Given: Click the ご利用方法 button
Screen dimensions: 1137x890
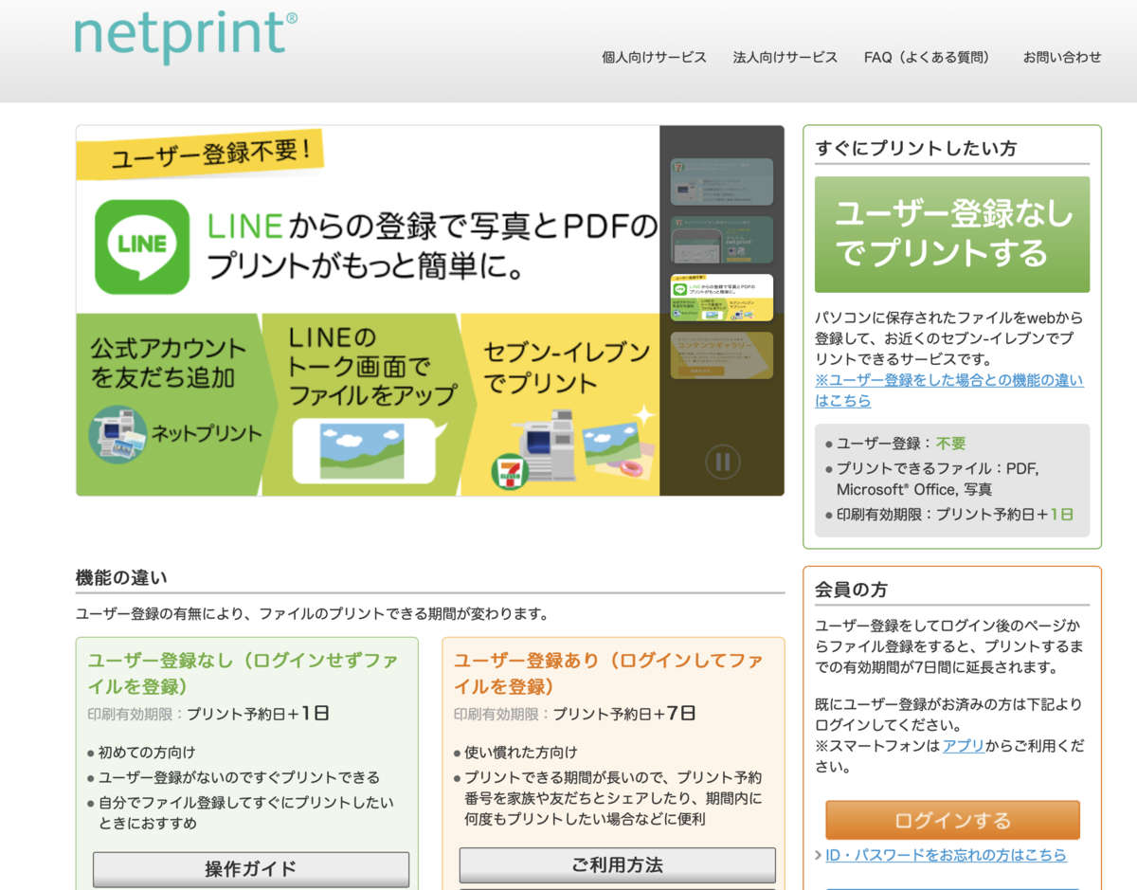Looking at the screenshot, I should point(618,864).
